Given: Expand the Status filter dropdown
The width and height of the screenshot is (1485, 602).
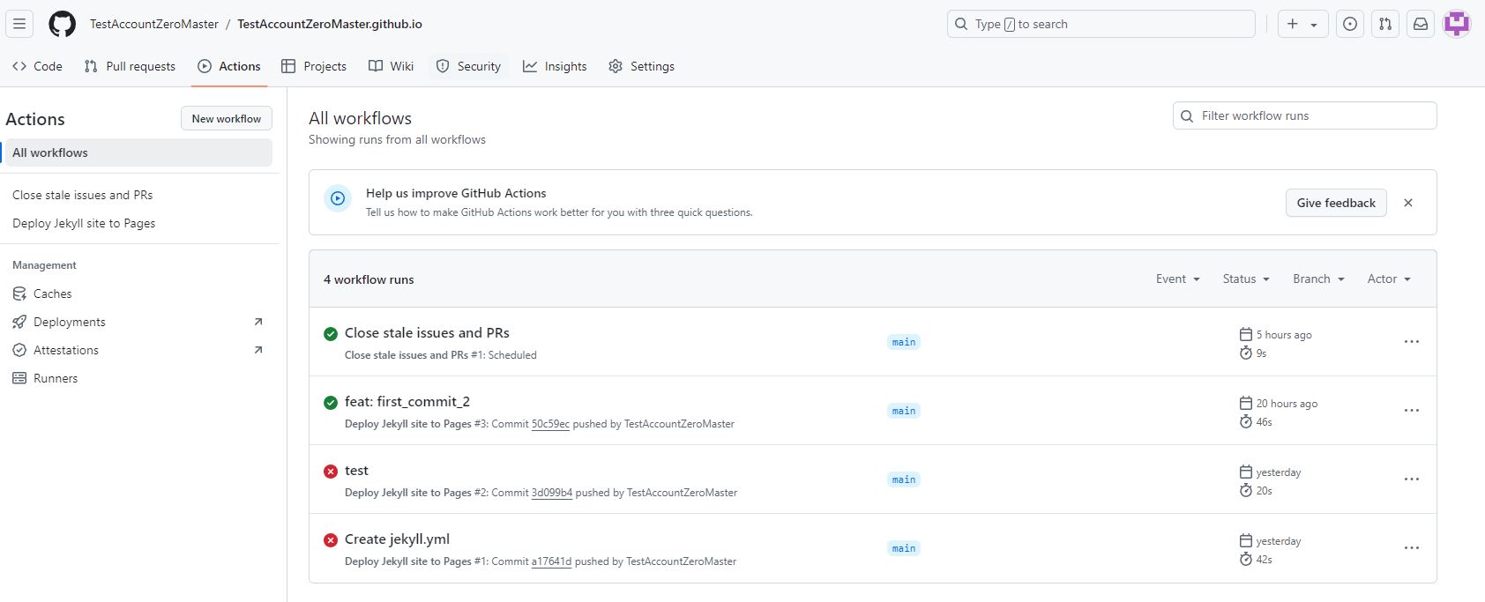Looking at the screenshot, I should tap(1246, 279).
